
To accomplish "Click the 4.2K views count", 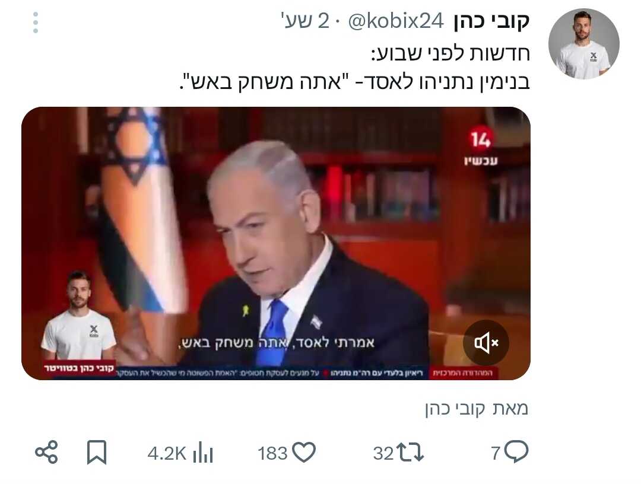I will [167, 453].
